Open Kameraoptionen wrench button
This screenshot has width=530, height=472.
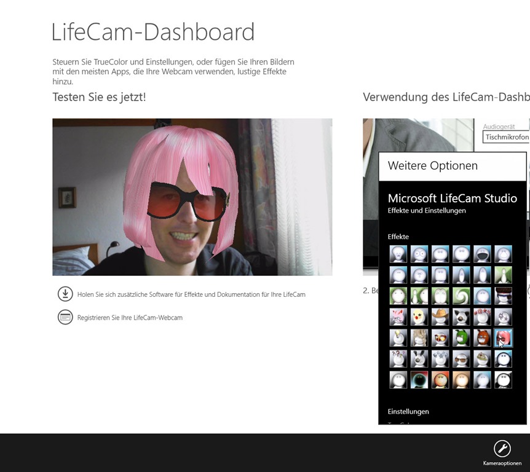502,449
